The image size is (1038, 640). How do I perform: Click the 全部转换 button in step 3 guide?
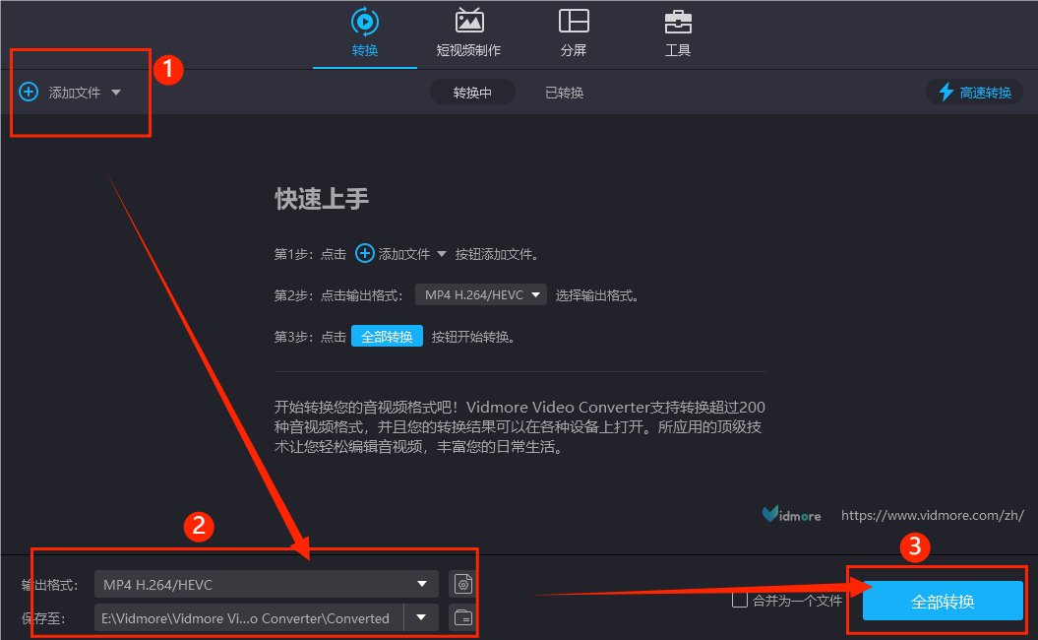coord(387,337)
